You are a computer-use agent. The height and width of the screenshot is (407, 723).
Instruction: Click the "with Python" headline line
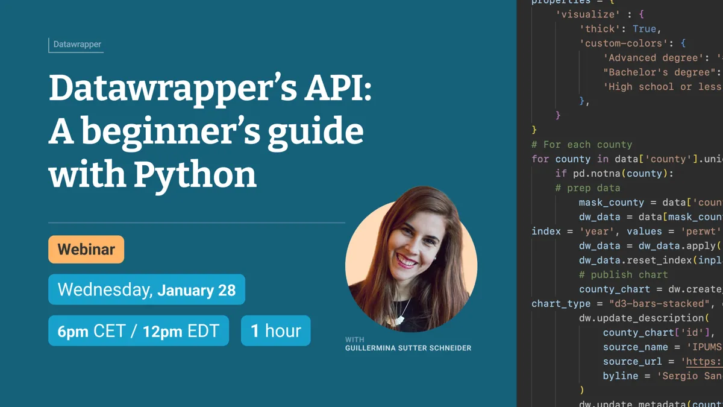(x=152, y=174)
